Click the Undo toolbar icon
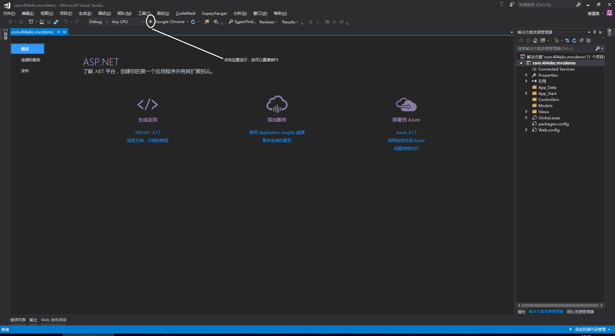 pyautogui.click(x=66, y=22)
